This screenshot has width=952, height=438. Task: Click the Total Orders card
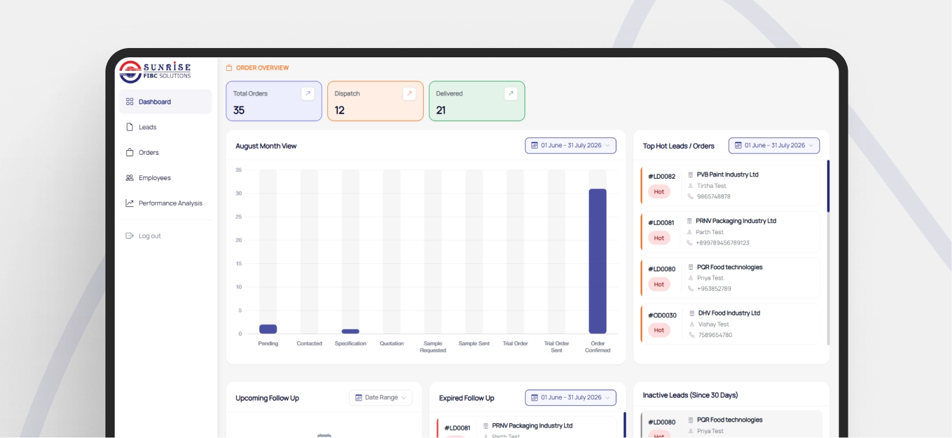[x=274, y=101]
